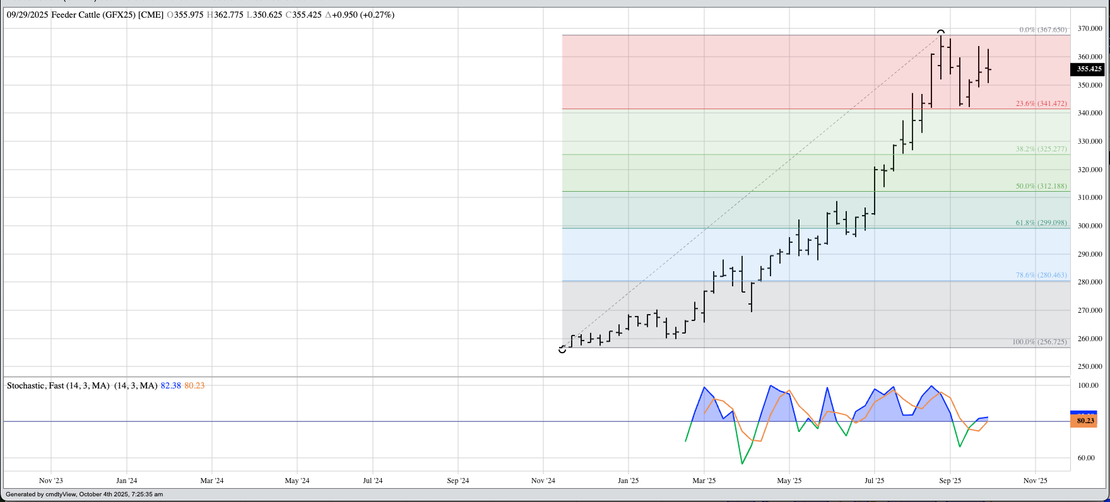Click the orange 80.23 stochastic value badge
1110x502 pixels.
pos(1085,421)
